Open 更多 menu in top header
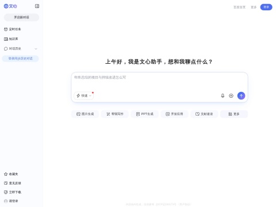The height and width of the screenshot is (207, 276). pyautogui.click(x=254, y=7)
